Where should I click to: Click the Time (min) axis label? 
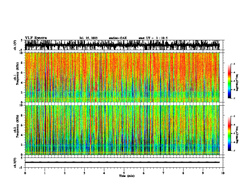click(x=127, y=176)
